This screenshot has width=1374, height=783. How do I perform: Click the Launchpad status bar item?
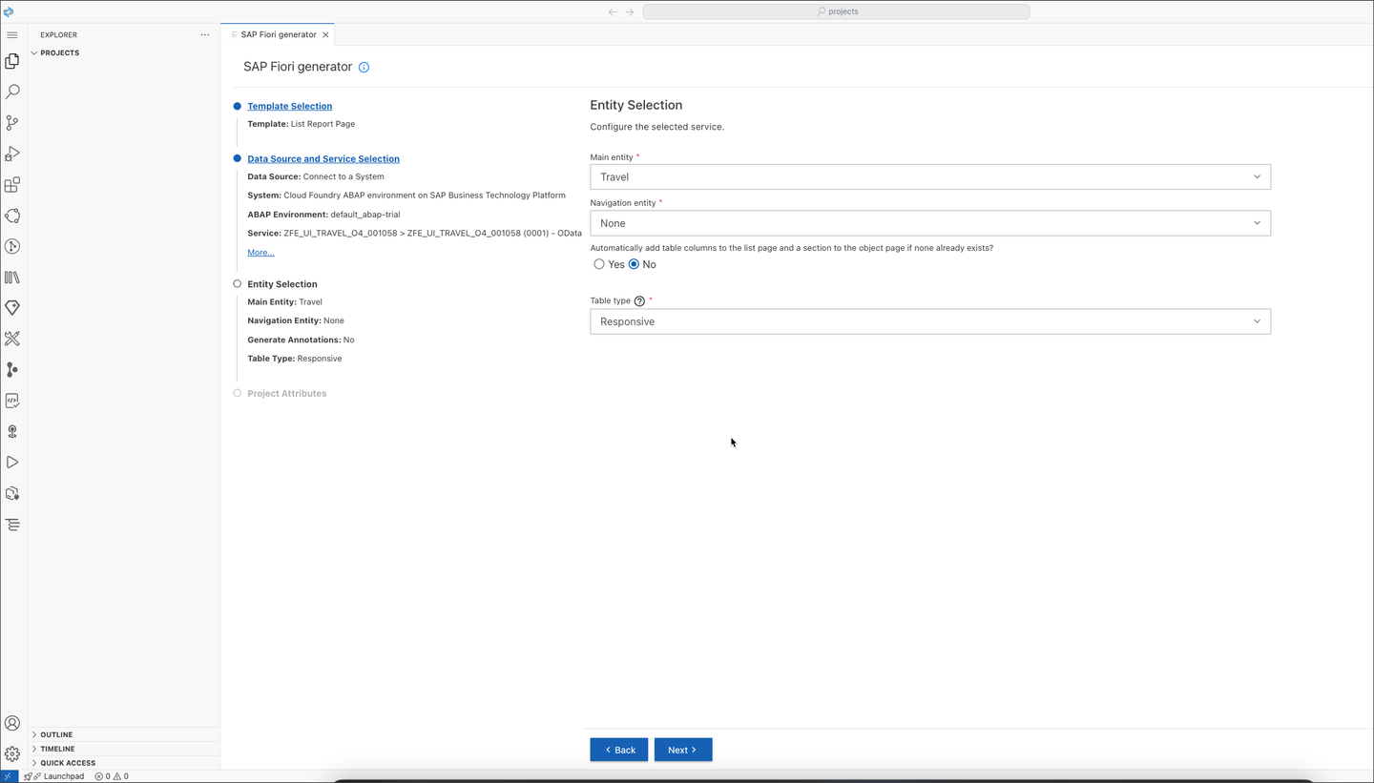click(x=54, y=776)
